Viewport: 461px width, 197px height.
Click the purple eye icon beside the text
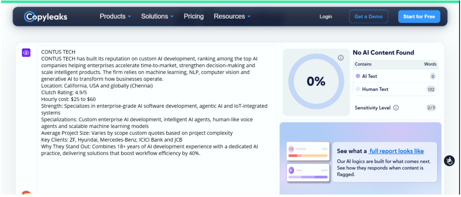[x=26, y=52]
